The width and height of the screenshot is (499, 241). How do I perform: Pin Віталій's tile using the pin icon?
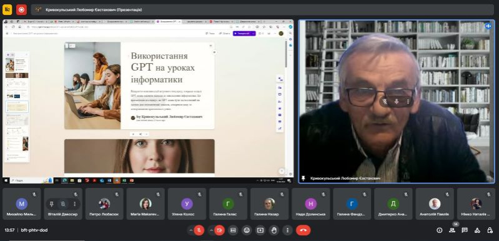pos(52,204)
